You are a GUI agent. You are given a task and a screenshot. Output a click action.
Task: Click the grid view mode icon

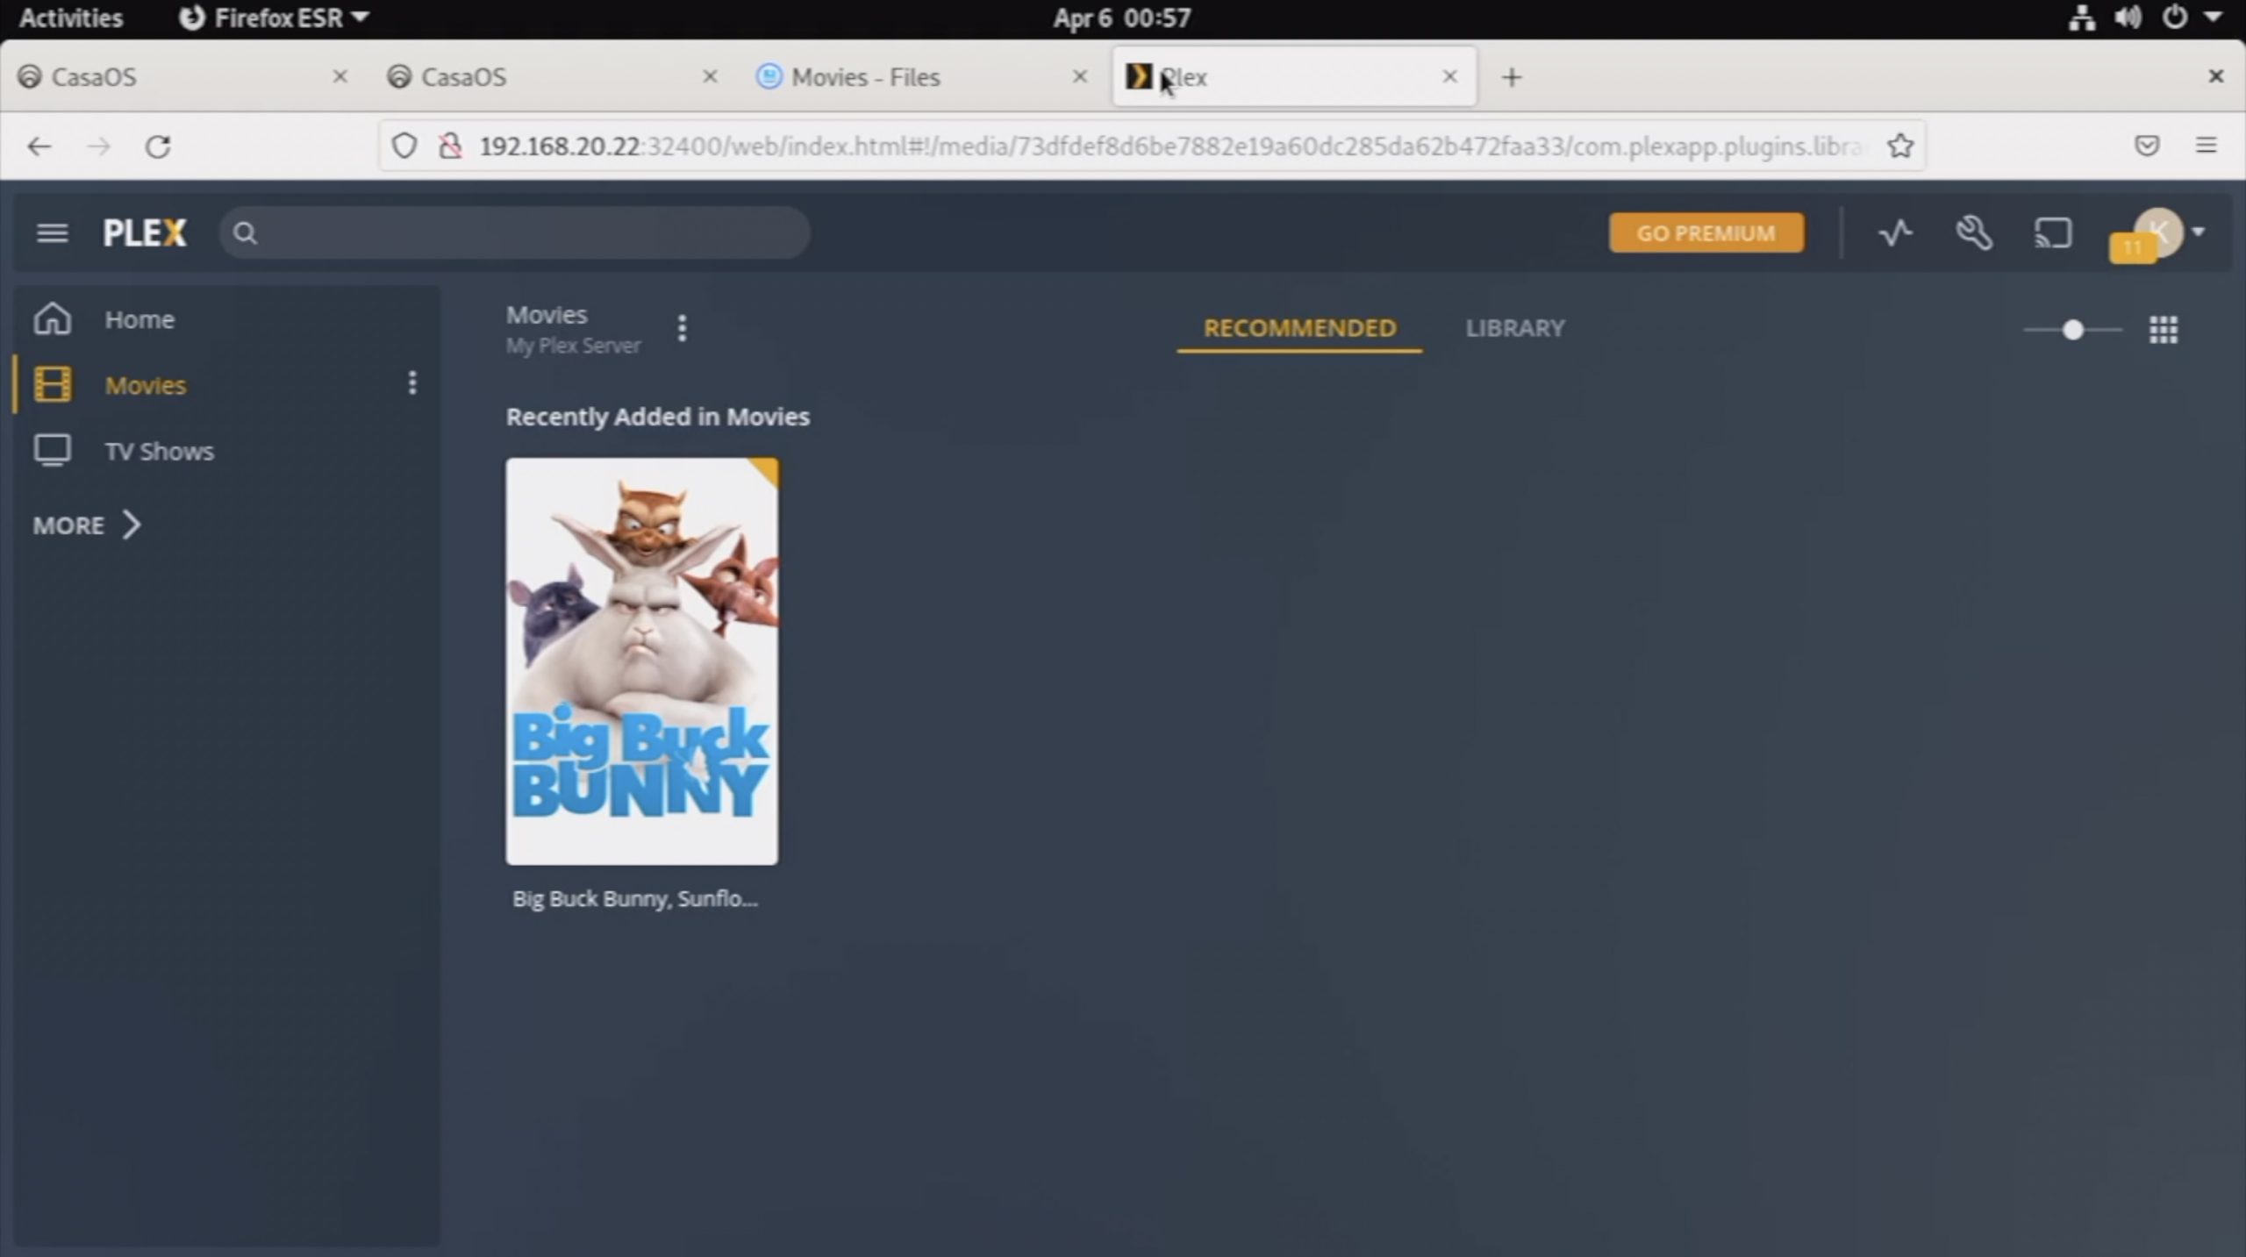tap(2163, 330)
